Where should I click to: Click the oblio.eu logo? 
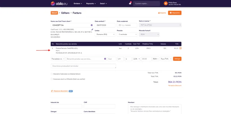click(59, 4)
